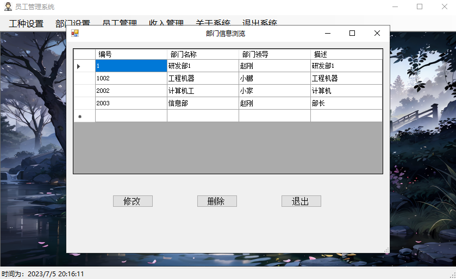This screenshot has height=279, width=456.
Task: Maximize the main 员工管理系统 window
Action: 419,7
